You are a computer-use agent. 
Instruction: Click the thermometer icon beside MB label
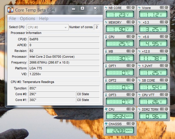pyautogui.click(x=106, y=51)
